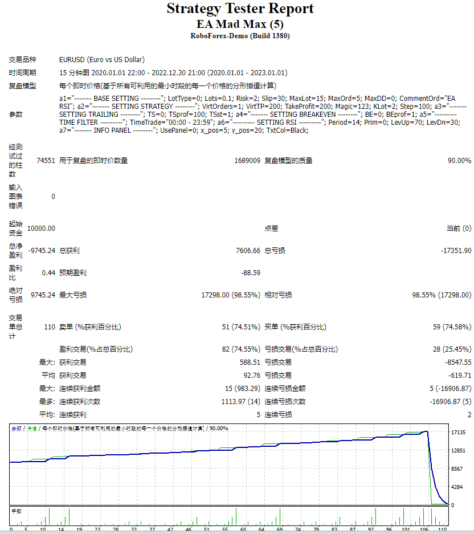Click the chart legend text showing 90.00%

click(120, 429)
